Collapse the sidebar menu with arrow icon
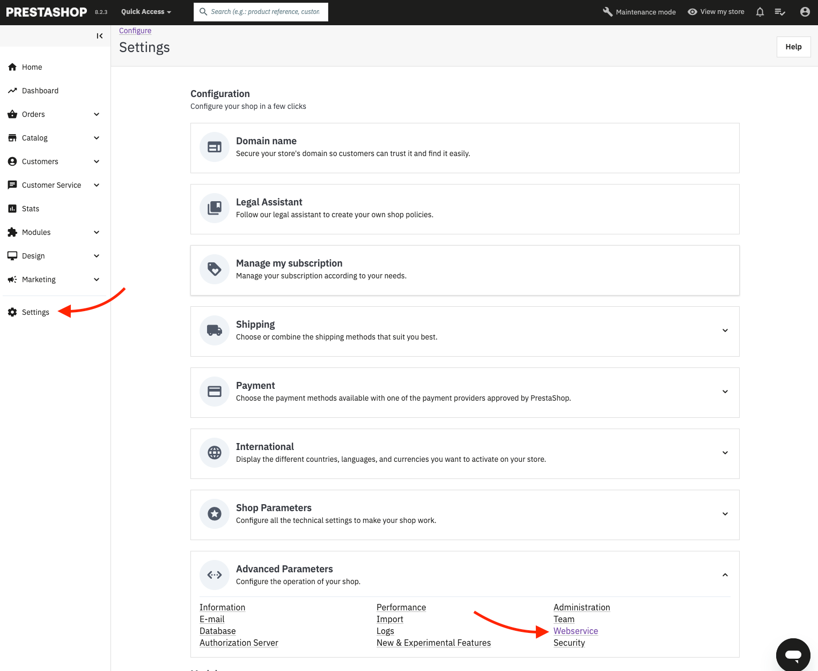 99,36
